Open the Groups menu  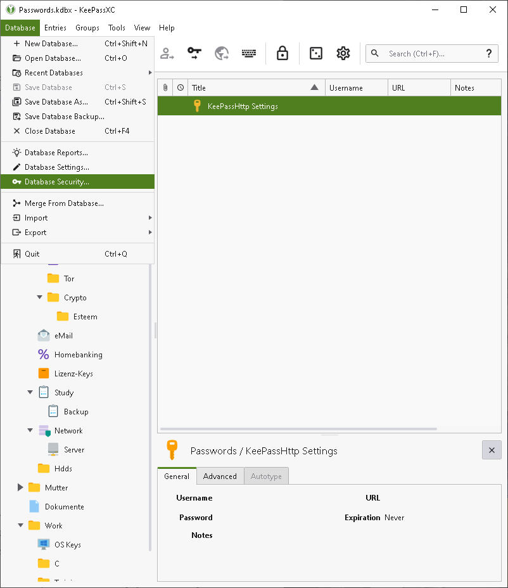click(87, 28)
